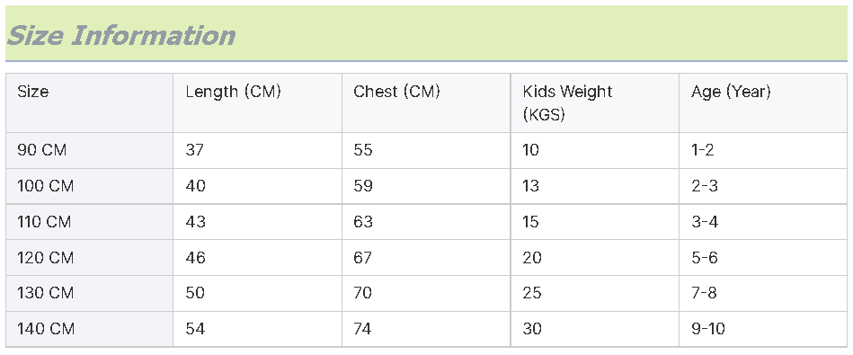Select the length value 50

coord(195,293)
